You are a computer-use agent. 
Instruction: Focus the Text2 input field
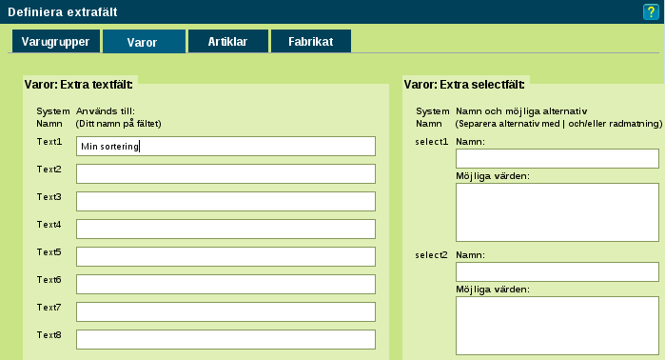tap(225, 173)
